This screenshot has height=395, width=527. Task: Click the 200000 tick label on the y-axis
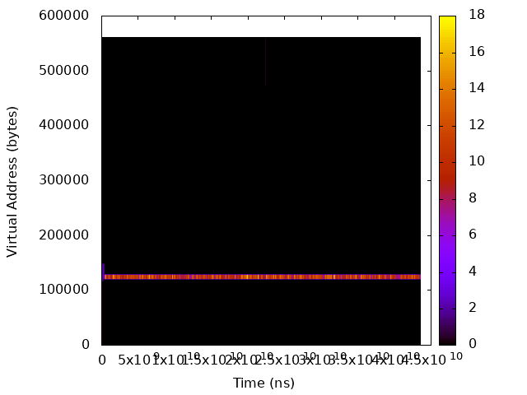point(64,235)
